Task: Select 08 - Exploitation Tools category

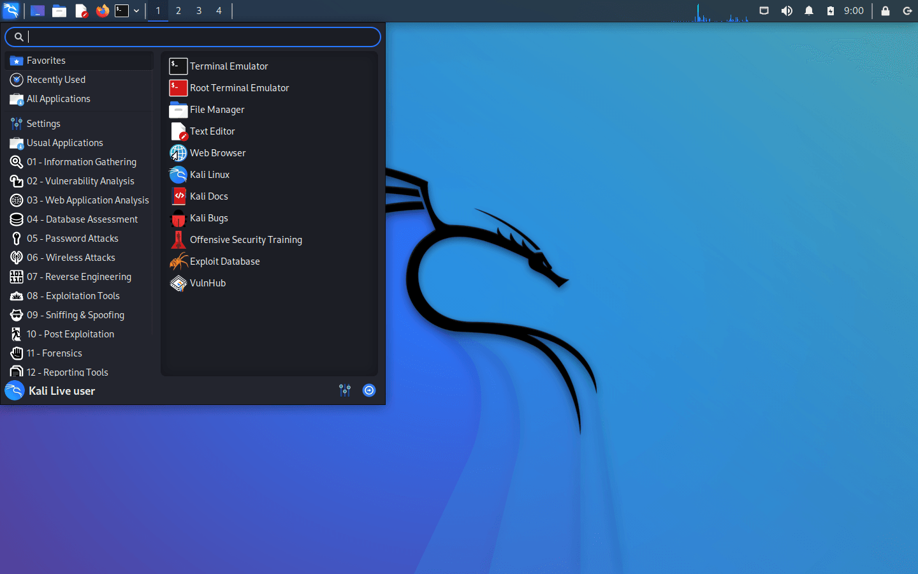Action: click(x=80, y=296)
